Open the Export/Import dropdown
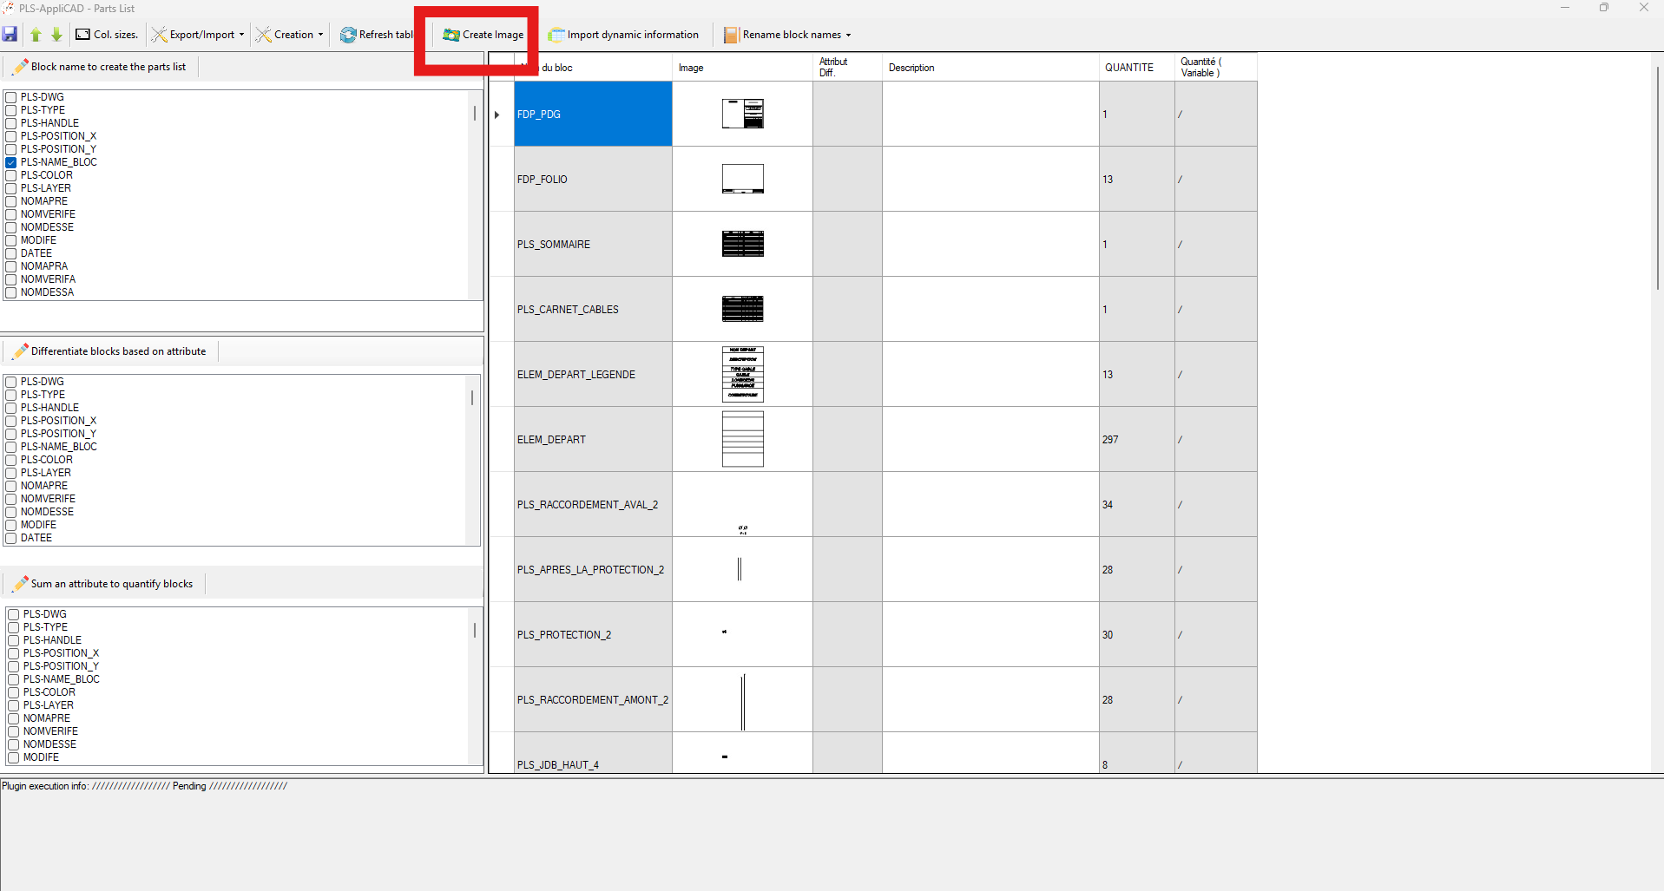This screenshot has width=1664, height=891. pos(241,35)
